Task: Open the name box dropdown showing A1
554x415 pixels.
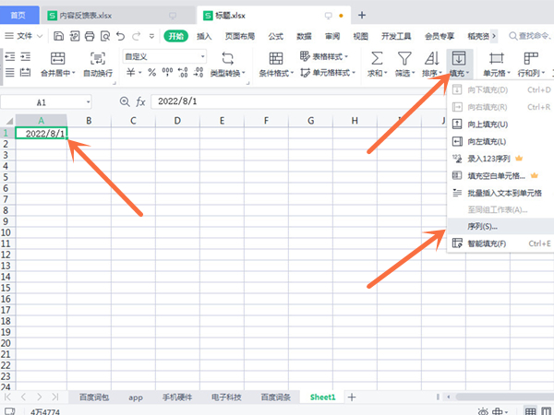Action: coord(88,101)
